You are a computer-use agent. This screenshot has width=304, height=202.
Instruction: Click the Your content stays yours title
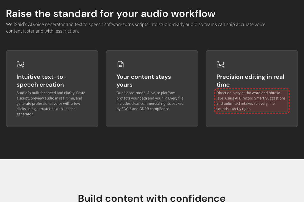pos(144,81)
